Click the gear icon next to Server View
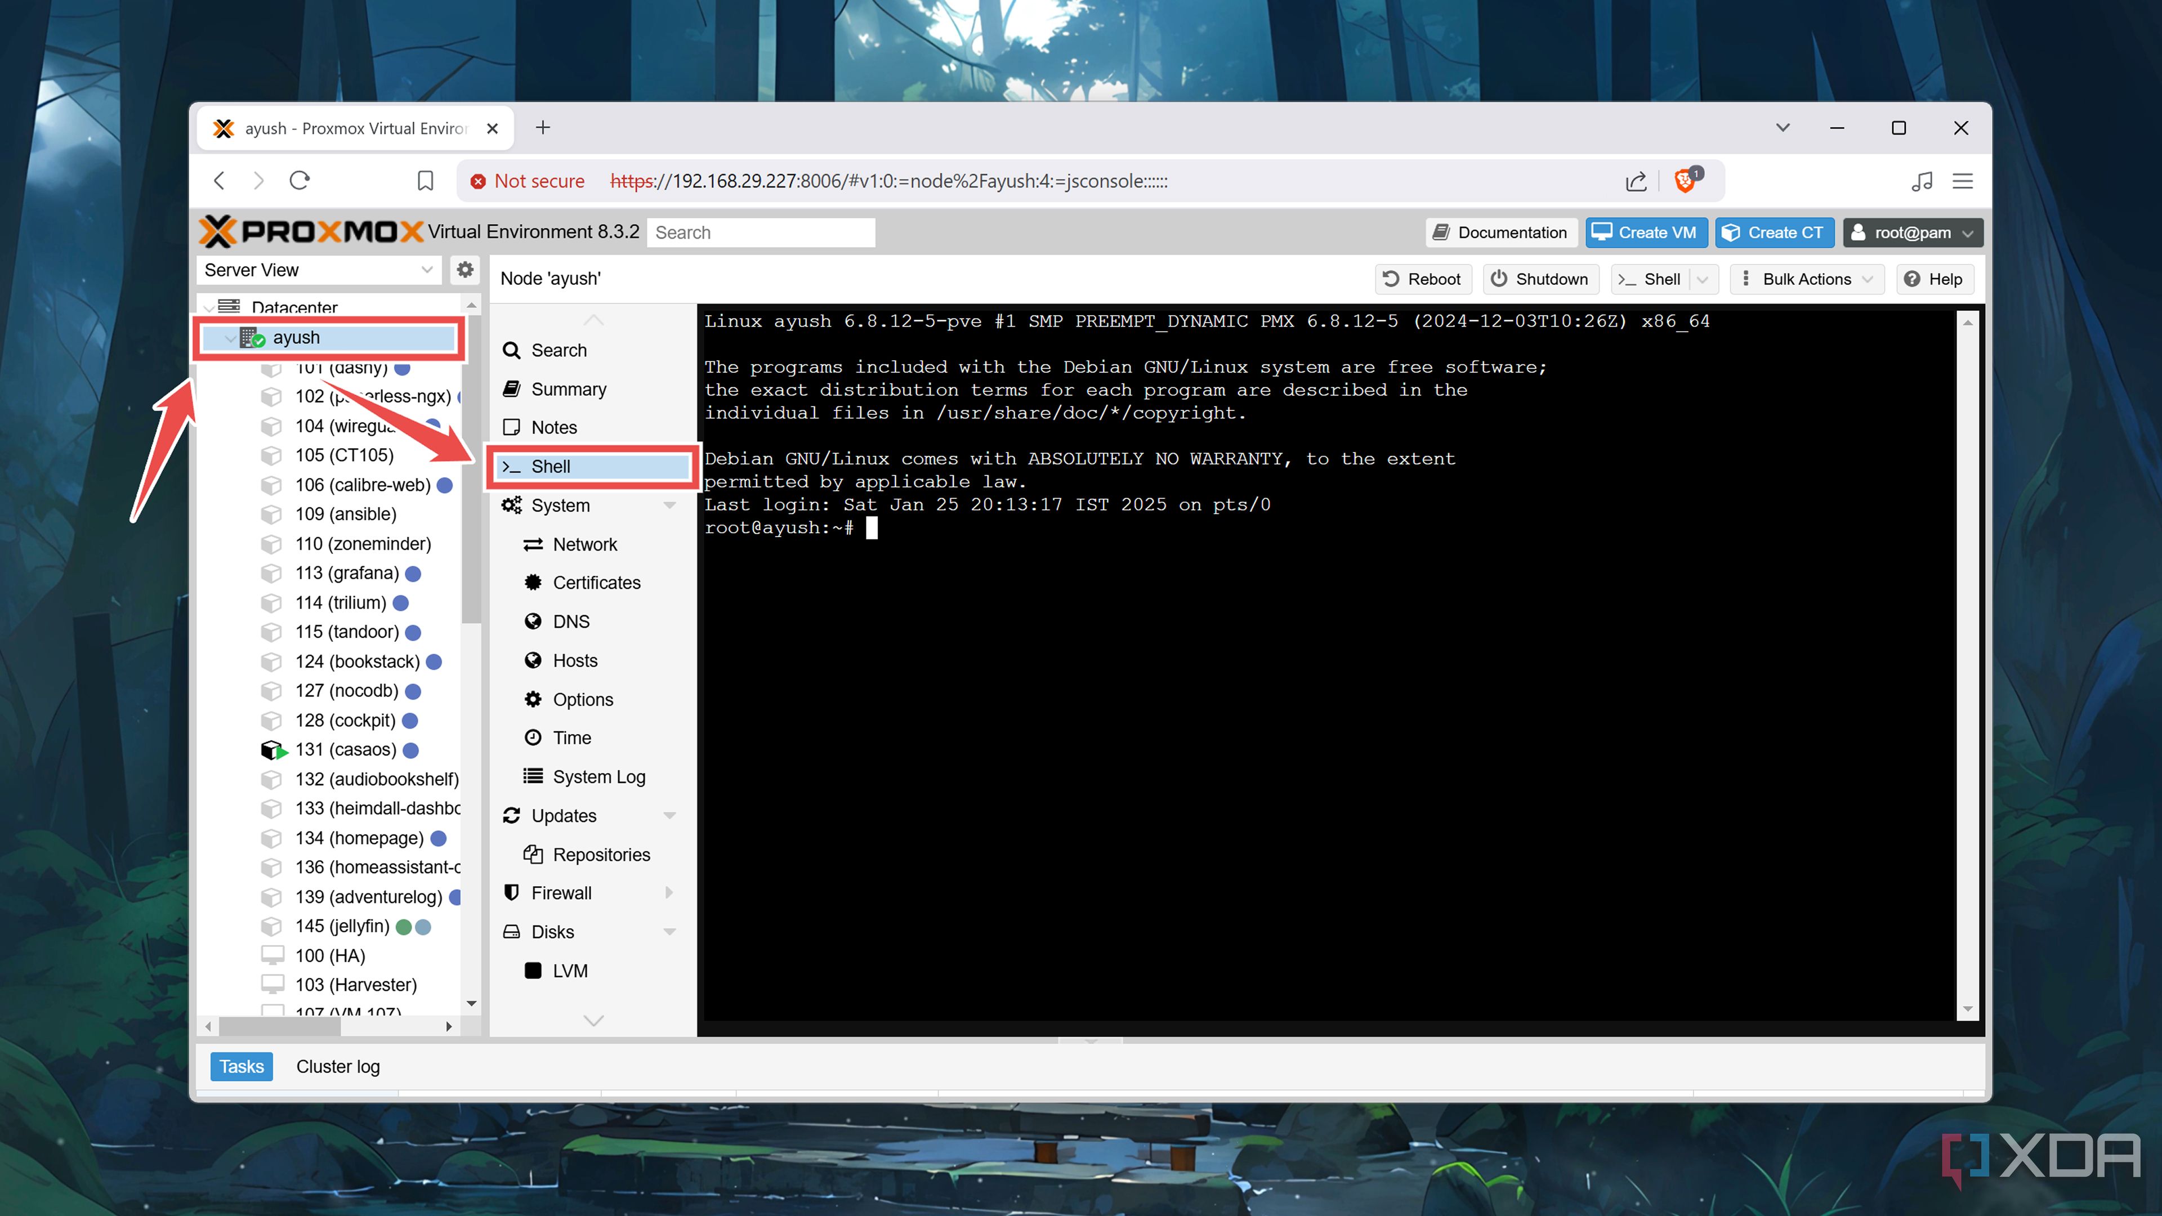The width and height of the screenshot is (2162, 1216). tap(465, 270)
